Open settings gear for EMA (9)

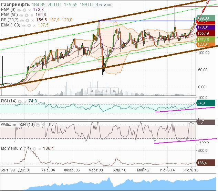coord(24,10)
